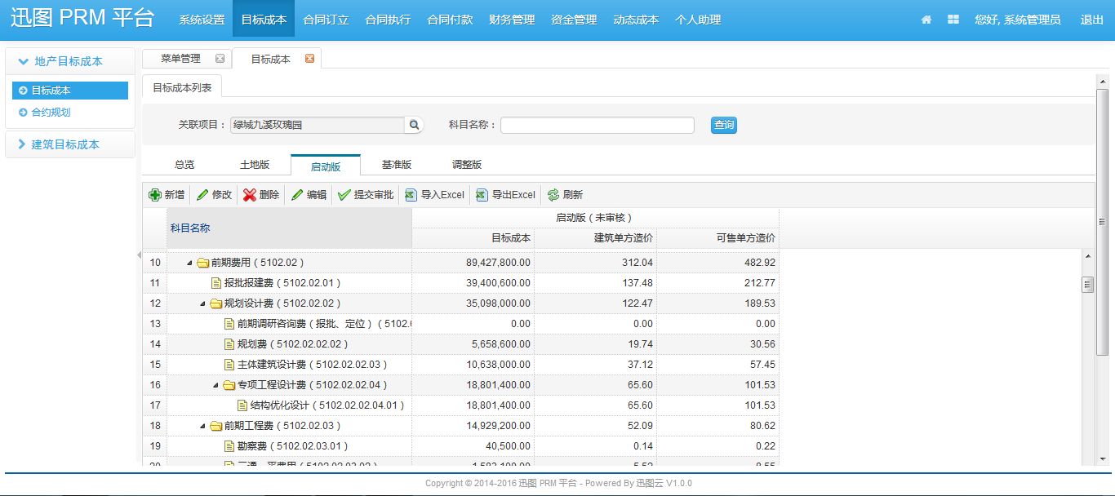Click the 编辑 pencil toolbar button
The width and height of the screenshot is (1115, 496).
309,195
